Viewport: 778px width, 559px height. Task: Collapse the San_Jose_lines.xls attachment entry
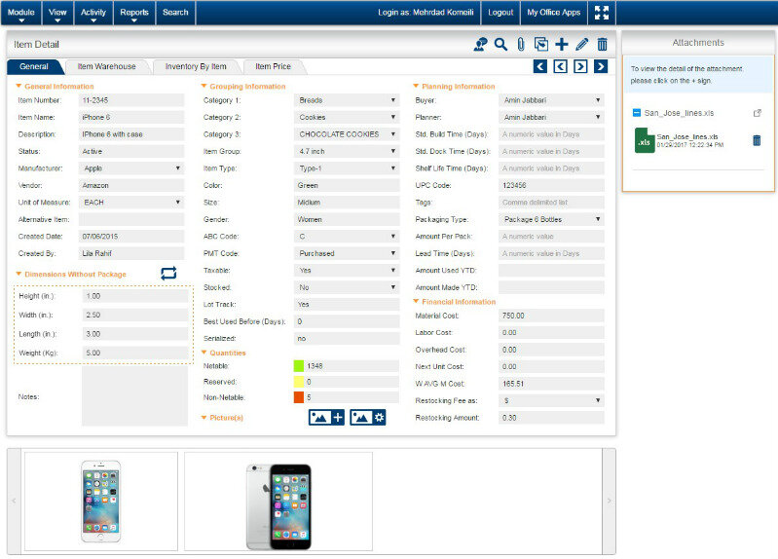[x=636, y=113]
